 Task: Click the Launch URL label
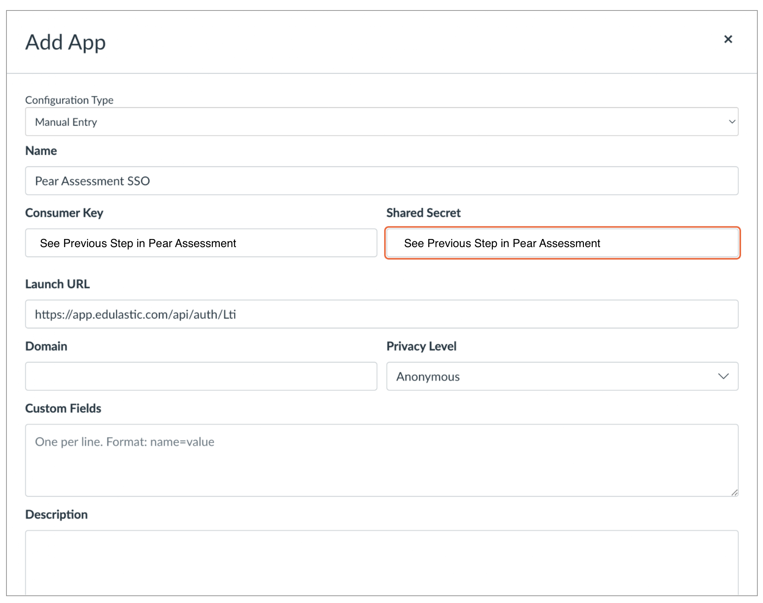pos(57,284)
